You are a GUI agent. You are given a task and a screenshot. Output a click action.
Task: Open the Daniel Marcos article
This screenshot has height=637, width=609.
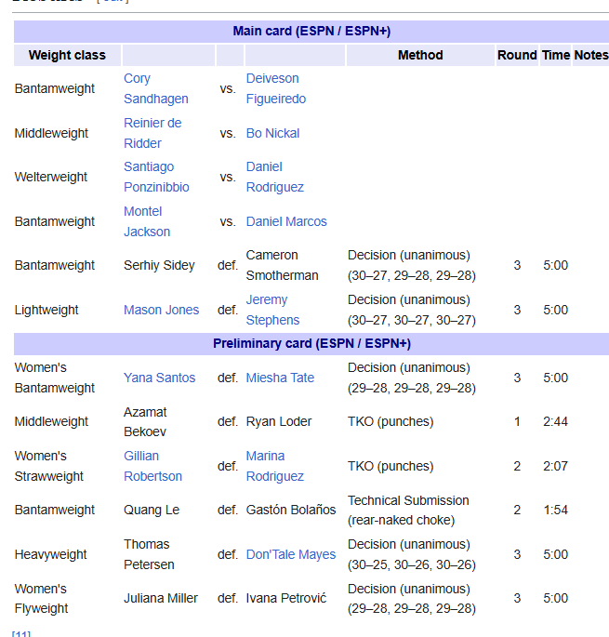point(286,221)
